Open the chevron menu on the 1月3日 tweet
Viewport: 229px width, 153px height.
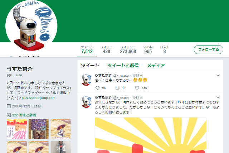click(x=218, y=97)
